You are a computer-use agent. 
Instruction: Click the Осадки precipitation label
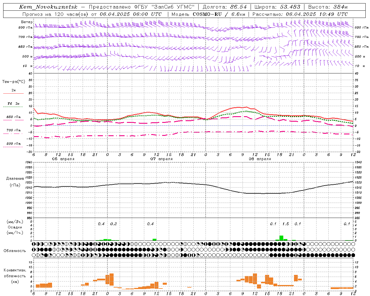tap(15, 227)
